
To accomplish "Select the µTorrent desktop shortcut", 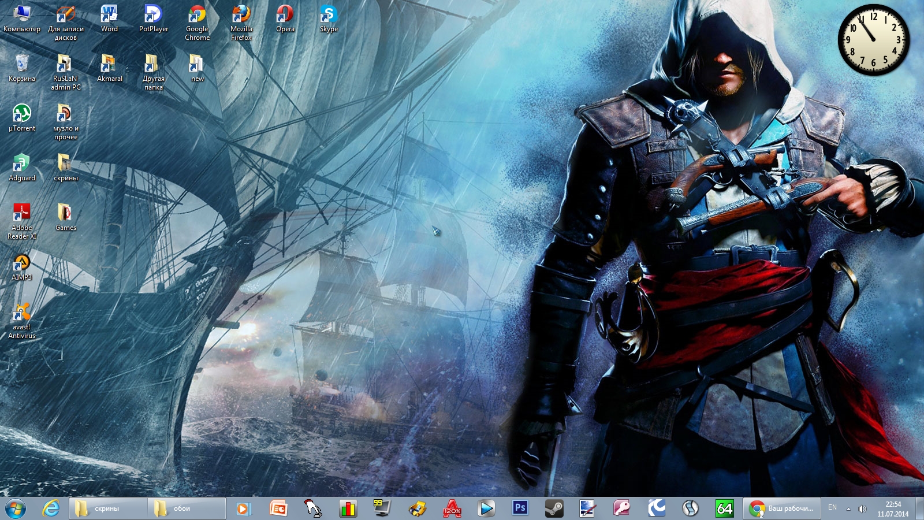I will tap(22, 118).
